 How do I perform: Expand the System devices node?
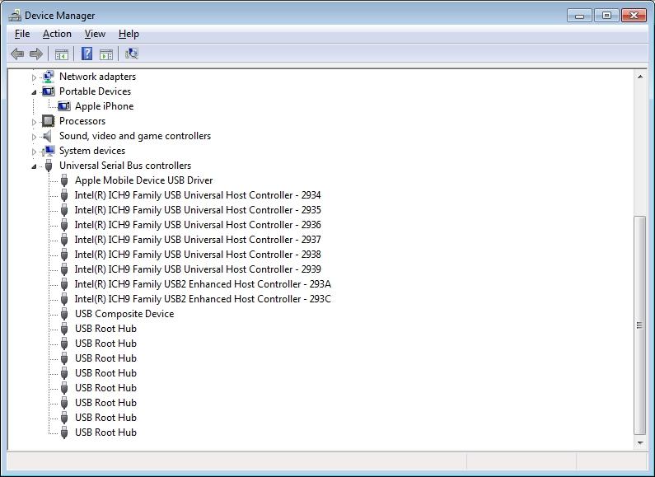[35, 152]
